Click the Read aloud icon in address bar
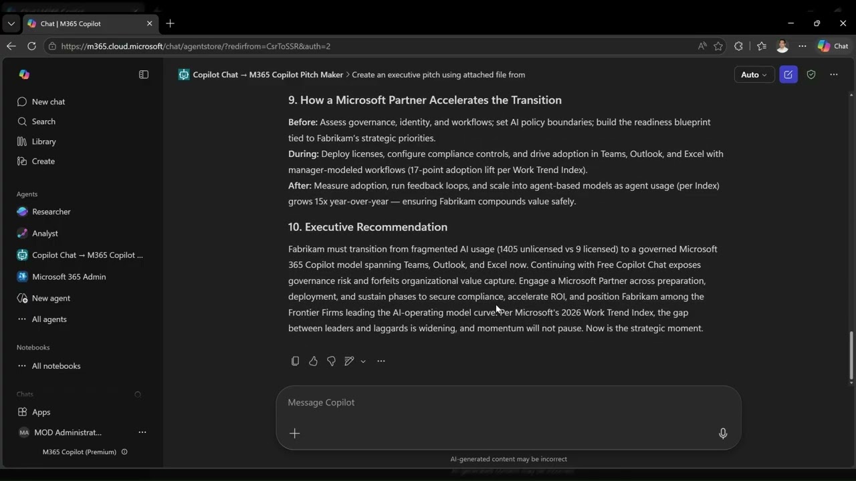856x481 pixels. click(x=702, y=46)
